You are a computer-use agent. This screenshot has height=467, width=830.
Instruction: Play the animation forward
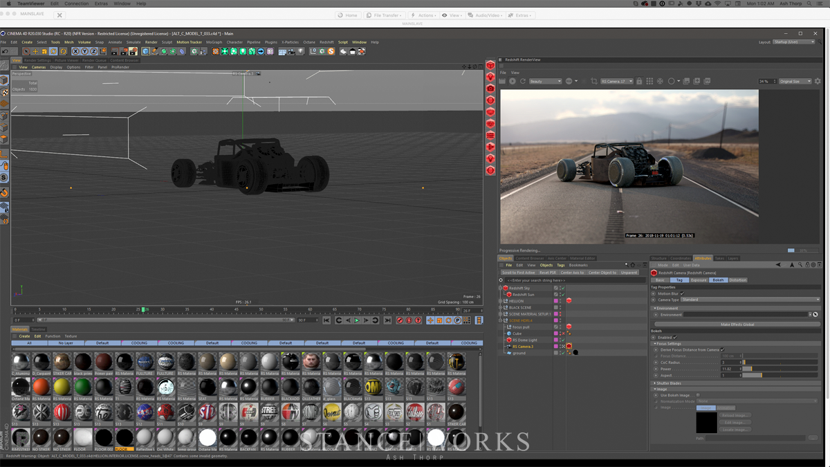coord(357,320)
